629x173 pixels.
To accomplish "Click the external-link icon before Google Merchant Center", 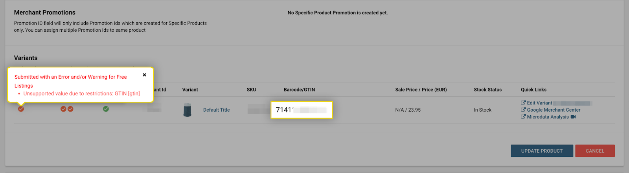I will click(523, 110).
